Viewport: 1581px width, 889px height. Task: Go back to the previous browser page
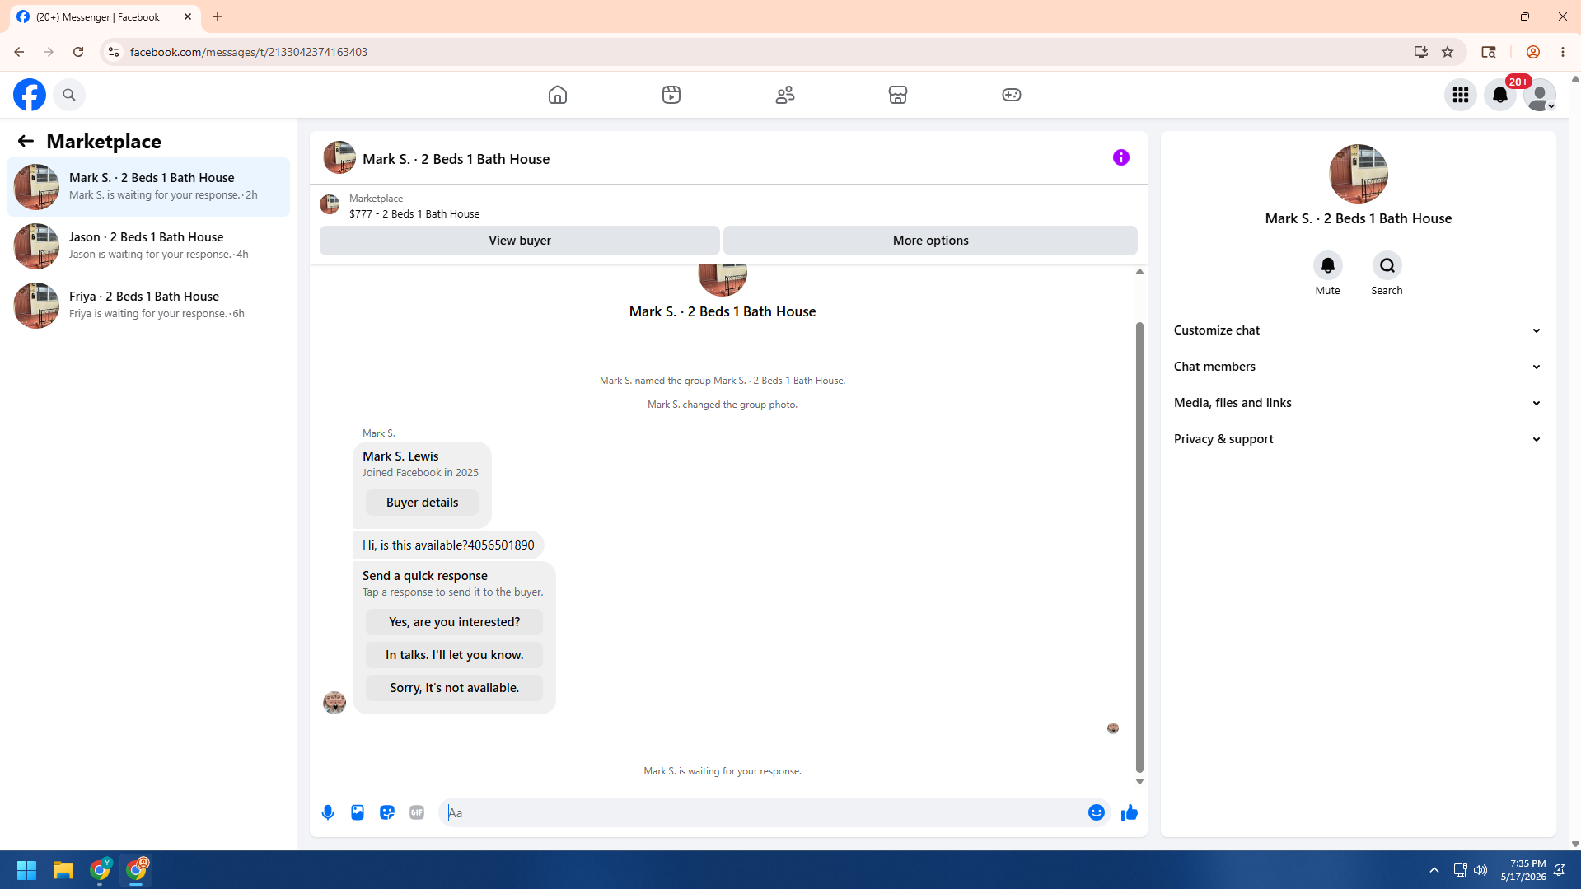[19, 52]
